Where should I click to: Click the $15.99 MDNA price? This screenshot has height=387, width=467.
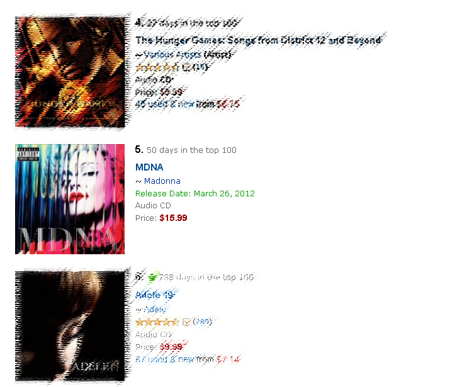coord(173,218)
